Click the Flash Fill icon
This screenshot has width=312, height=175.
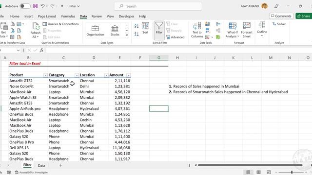click(207, 24)
